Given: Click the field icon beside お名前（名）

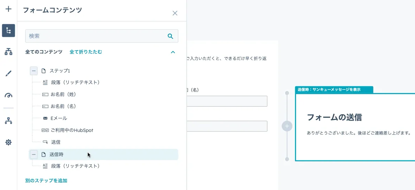Looking at the screenshot, I should (45, 106).
